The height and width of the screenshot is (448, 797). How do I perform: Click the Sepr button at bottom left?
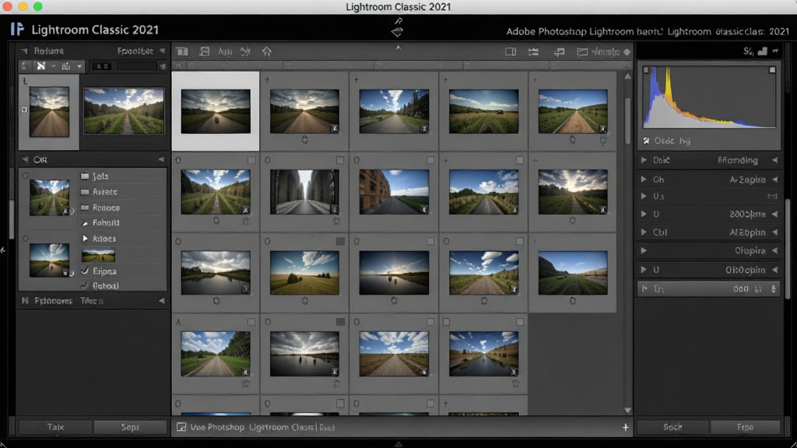130,427
